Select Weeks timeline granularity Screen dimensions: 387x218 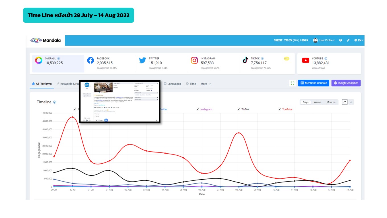pos(317,102)
